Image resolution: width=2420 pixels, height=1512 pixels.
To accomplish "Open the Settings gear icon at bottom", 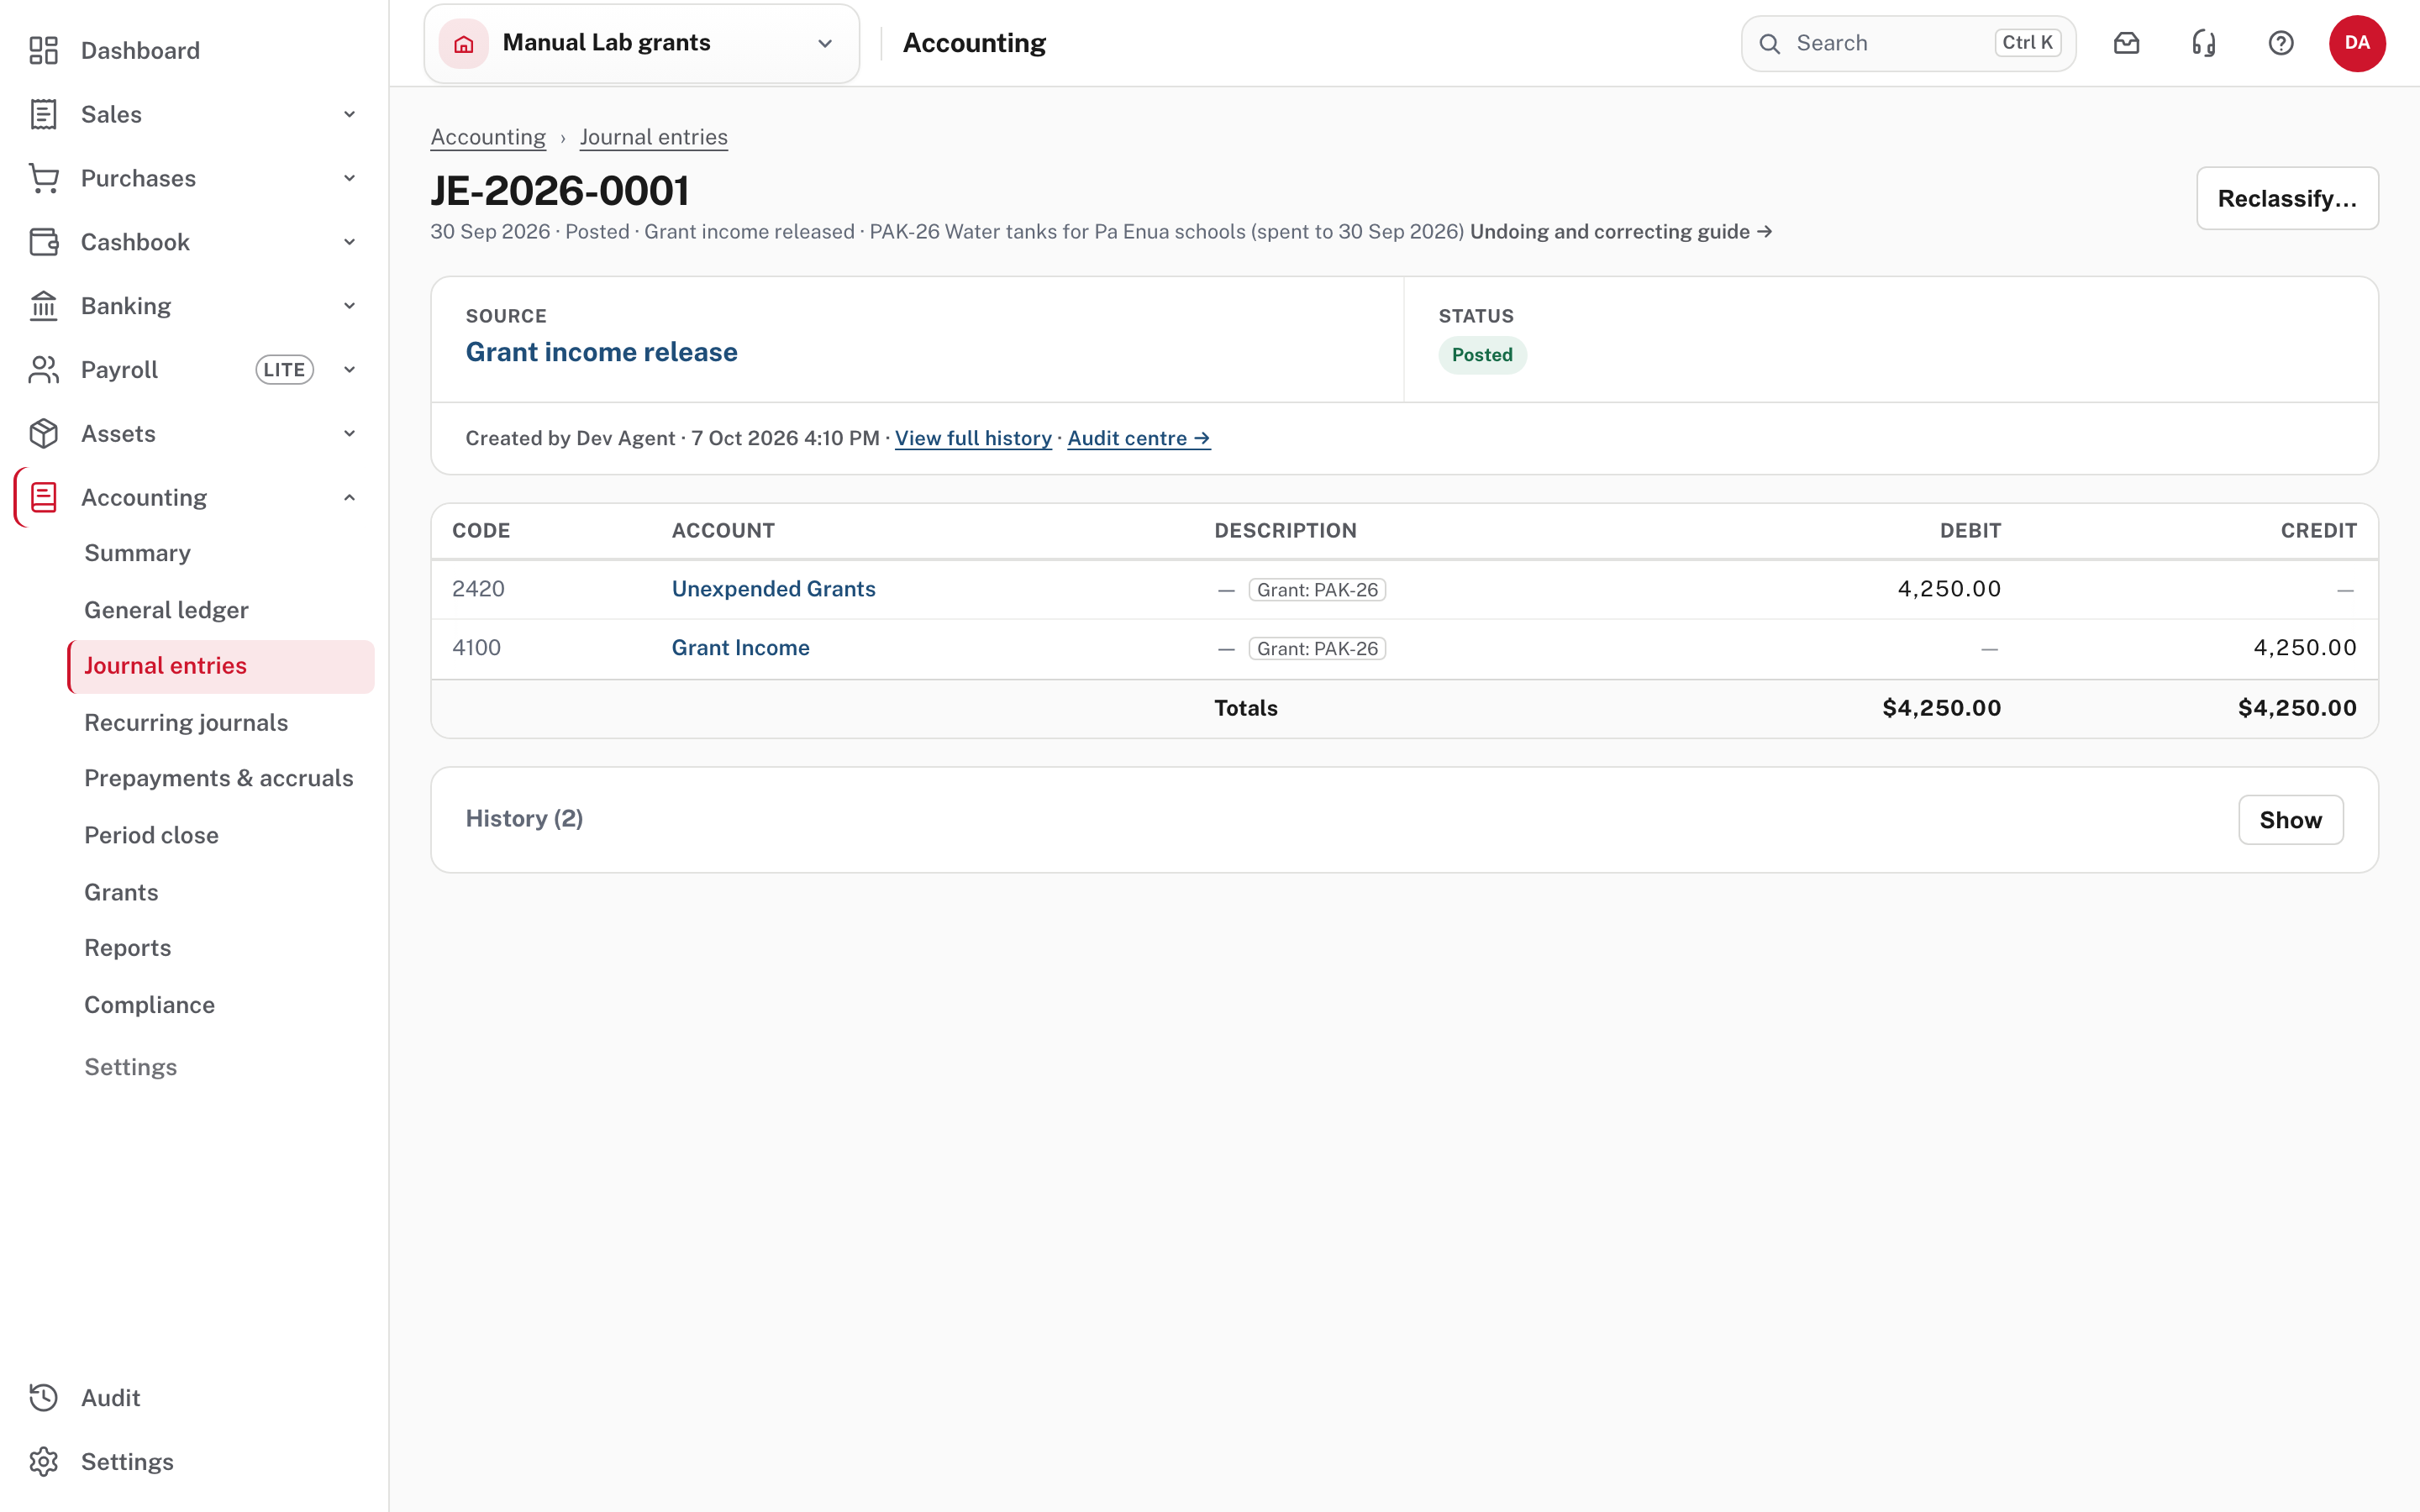I will click(43, 1462).
